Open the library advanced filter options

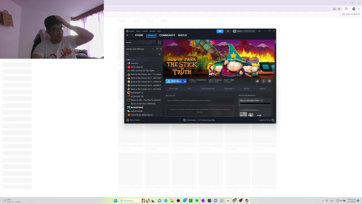click(159, 54)
